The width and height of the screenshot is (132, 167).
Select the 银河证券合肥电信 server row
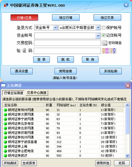pyautogui.click(x=63, y=151)
